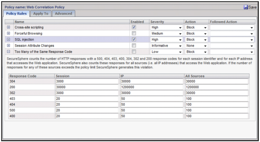Viewport: 260px width, 142px height.
Task: Click IP field for response code 400
Action: (152, 116)
